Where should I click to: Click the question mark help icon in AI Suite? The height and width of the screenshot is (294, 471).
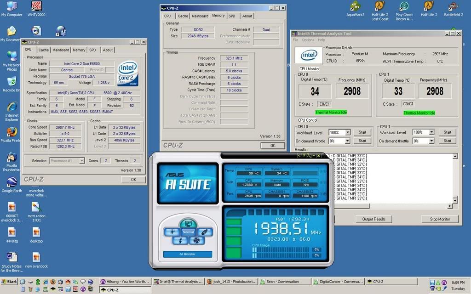coord(304,155)
